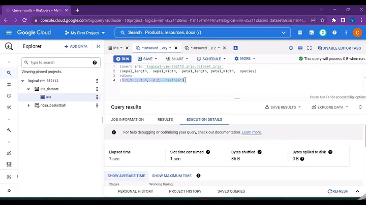Show help icon next to 0 B value

point(302,159)
